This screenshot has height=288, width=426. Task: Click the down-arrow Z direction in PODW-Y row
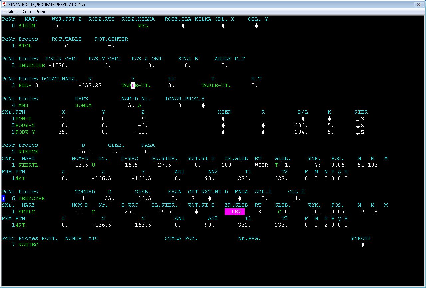(359, 132)
